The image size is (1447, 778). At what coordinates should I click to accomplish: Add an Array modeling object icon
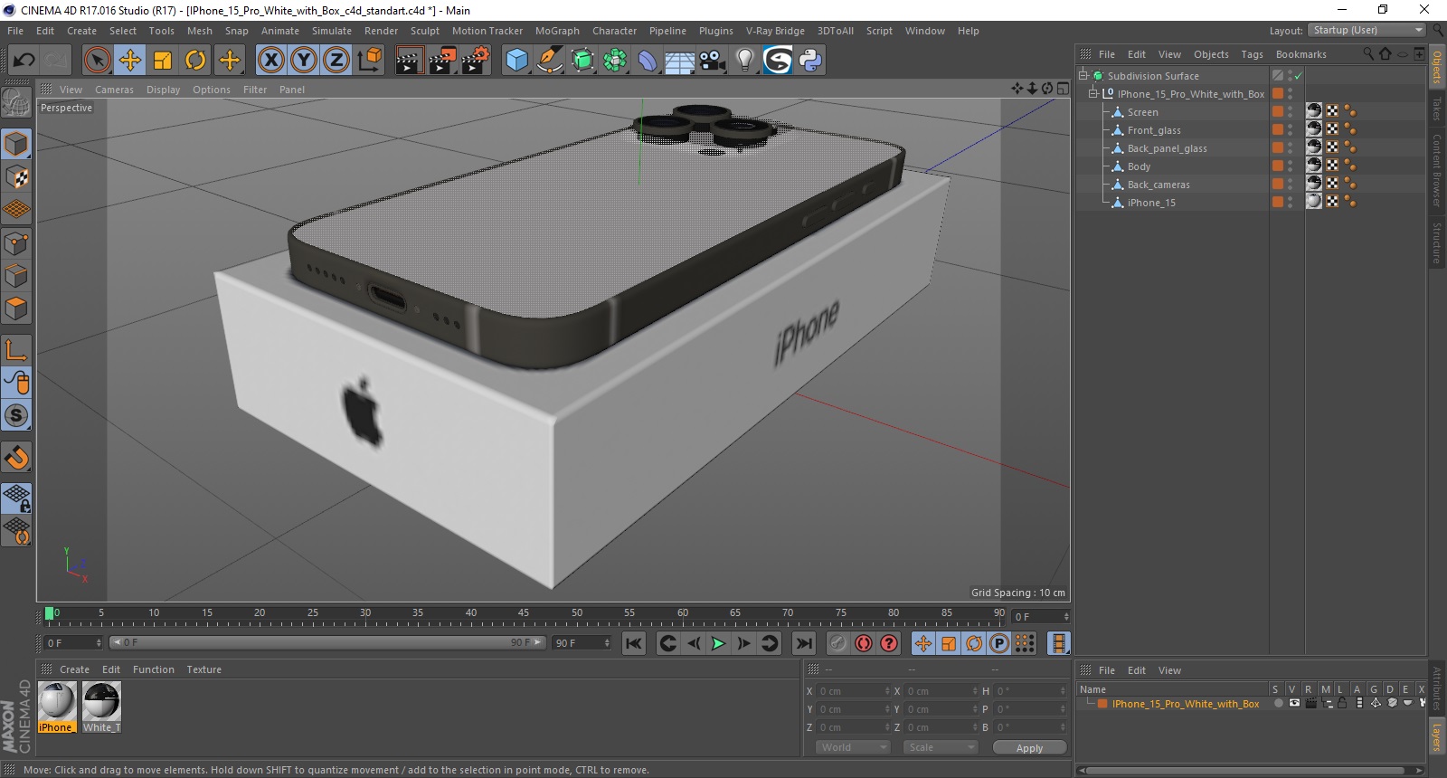615,61
